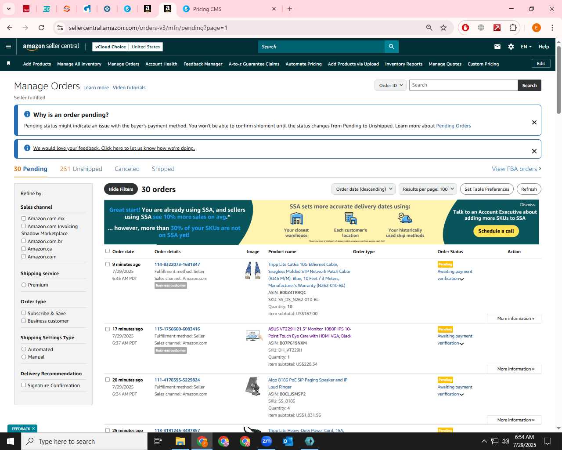562x450 pixels.
Task: Click Set Table Preferences button
Action: pyautogui.click(x=487, y=189)
